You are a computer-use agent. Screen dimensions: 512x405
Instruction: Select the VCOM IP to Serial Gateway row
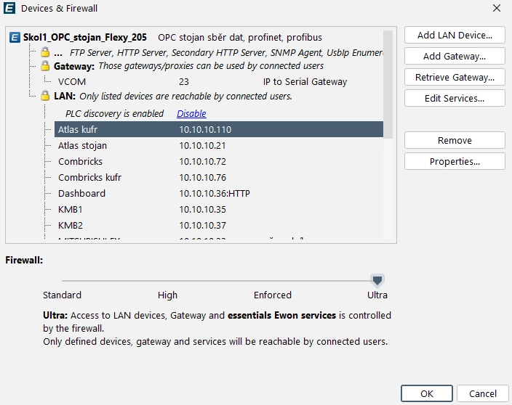tap(72, 82)
